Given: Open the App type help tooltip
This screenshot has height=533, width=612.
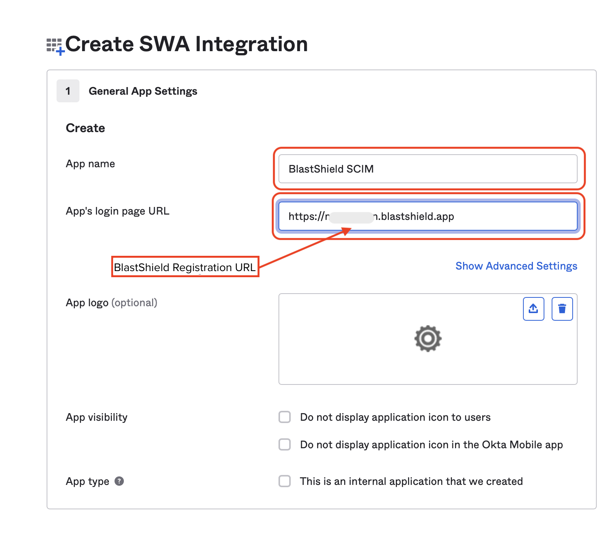Looking at the screenshot, I should point(120,481).
